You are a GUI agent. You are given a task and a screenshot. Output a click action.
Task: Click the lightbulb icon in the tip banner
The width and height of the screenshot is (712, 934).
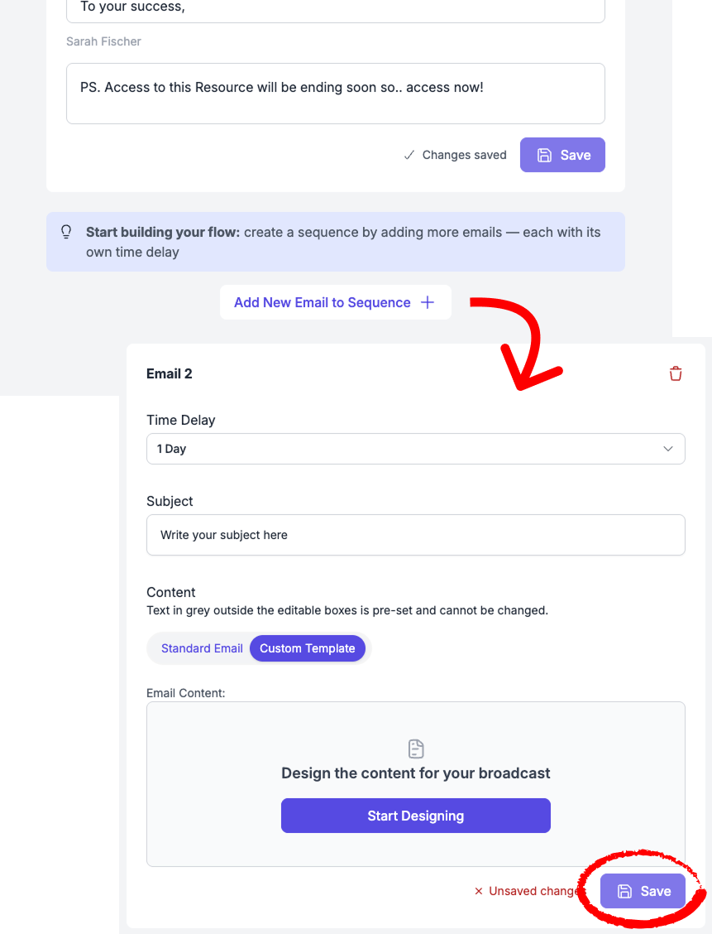pyautogui.click(x=67, y=233)
